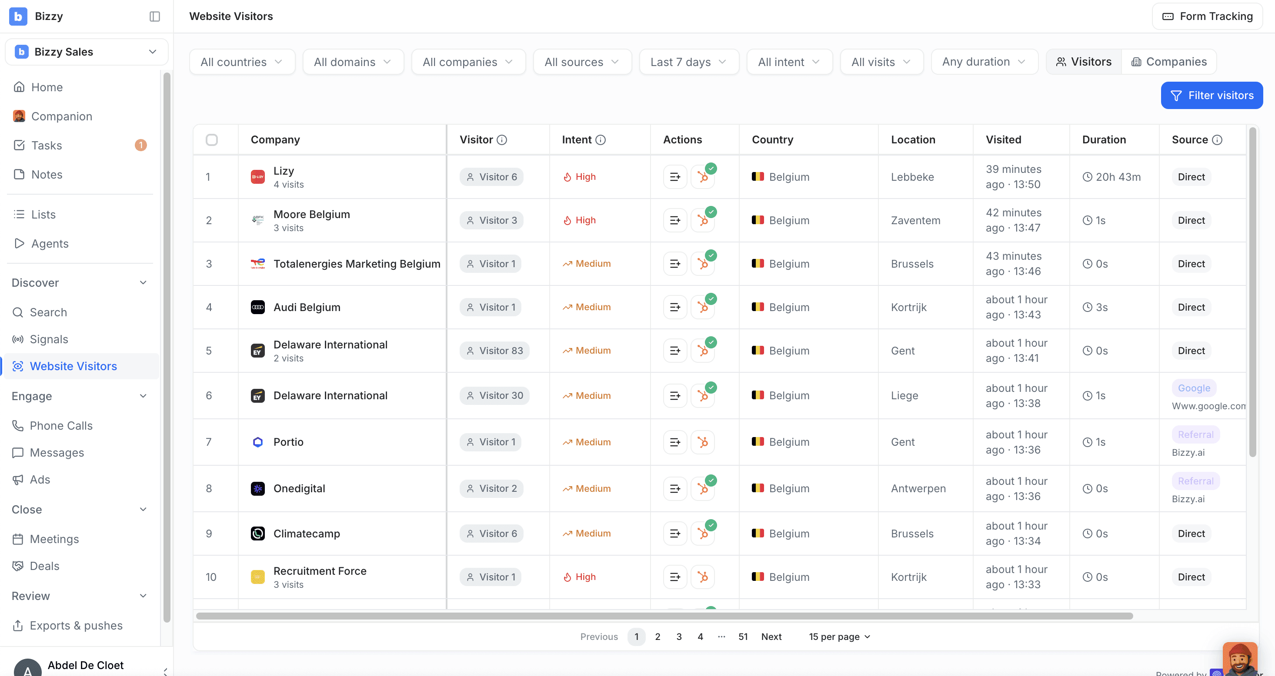Open the Last 7 days dropdown
The height and width of the screenshot is (676, 1275).
click(x=689, y=62)
